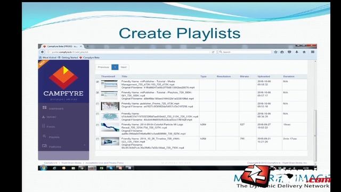This screenshot has width=341, height=192.
Task: Click the Campfyre diamond logo
Action: point(63,77)
